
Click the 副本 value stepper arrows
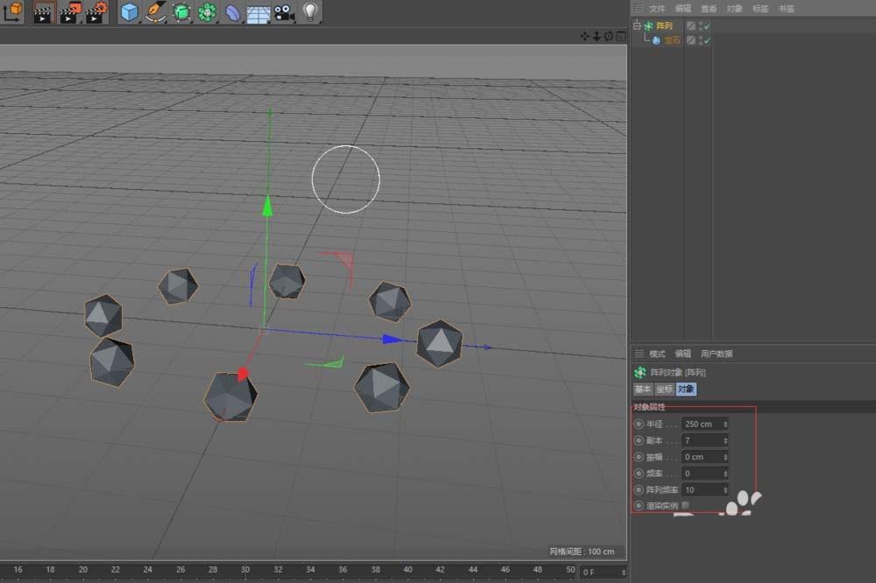tap(727, 440)
